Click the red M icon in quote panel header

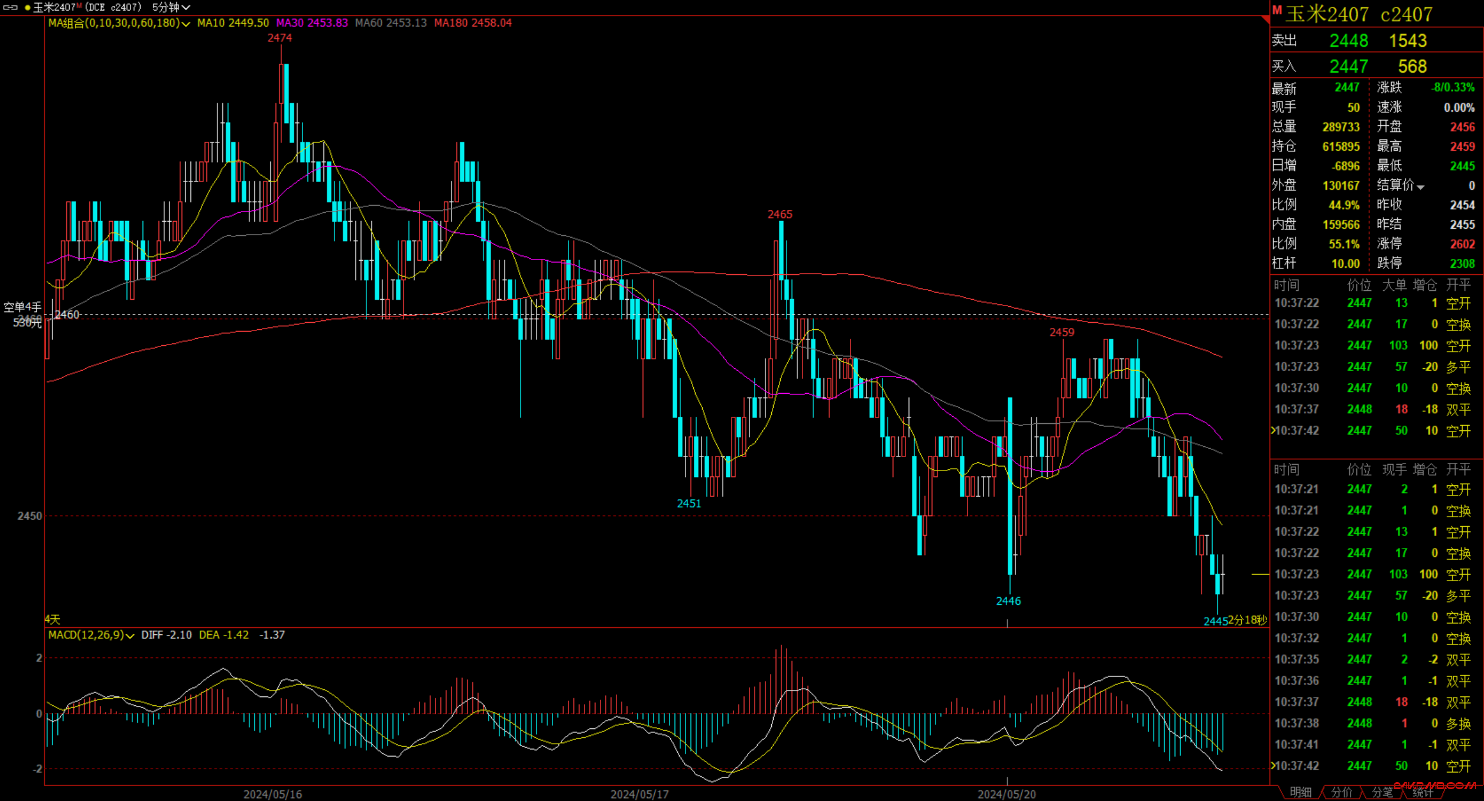tap(1277, 11)
